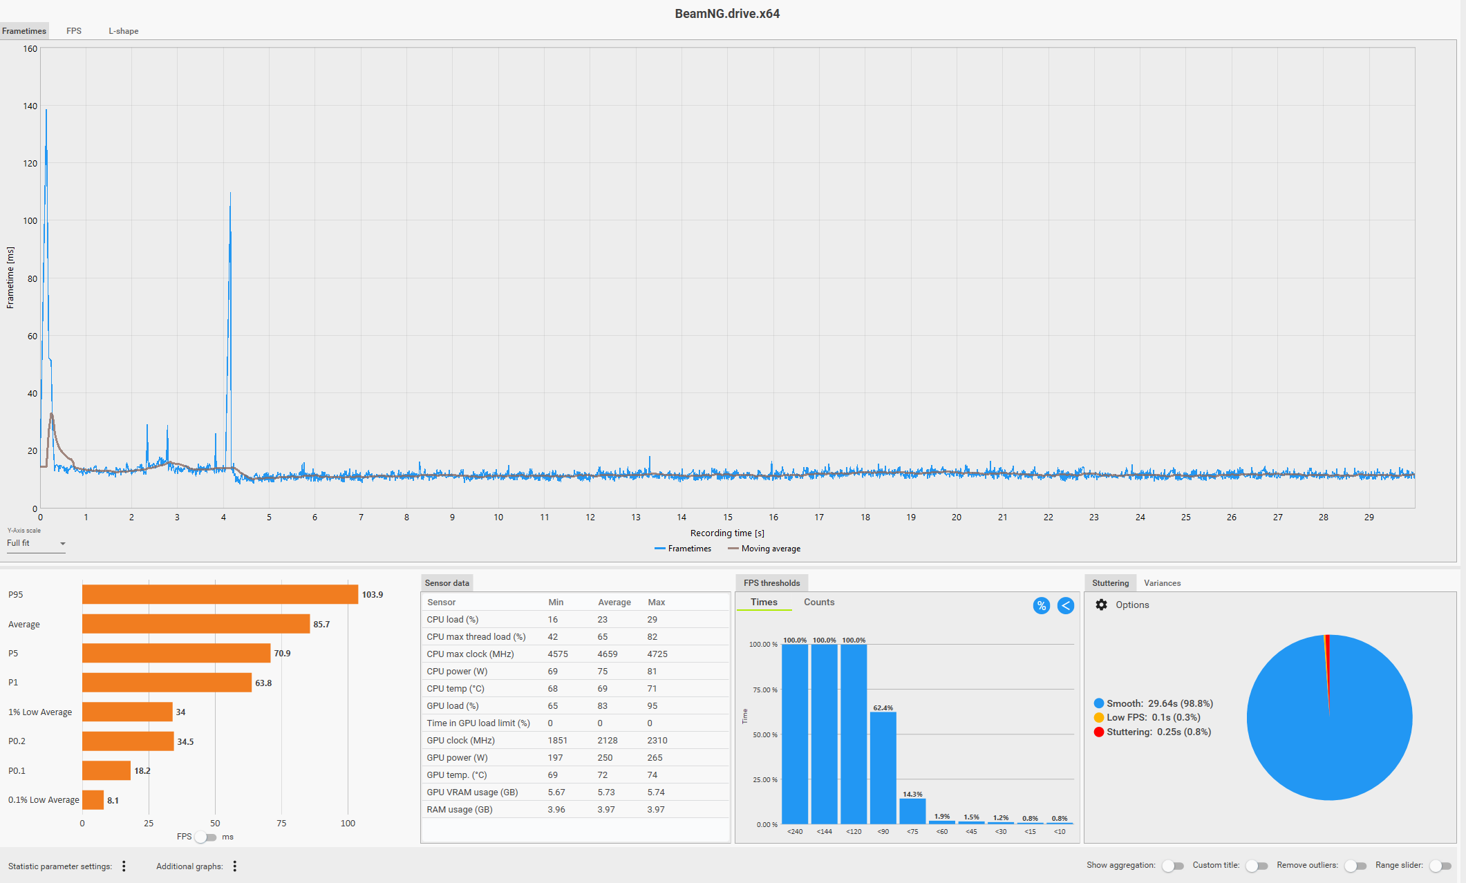Turn on Custom title switch
Image resolution: width=1466 pixels, height=883 pixels.
(1257, 866)
